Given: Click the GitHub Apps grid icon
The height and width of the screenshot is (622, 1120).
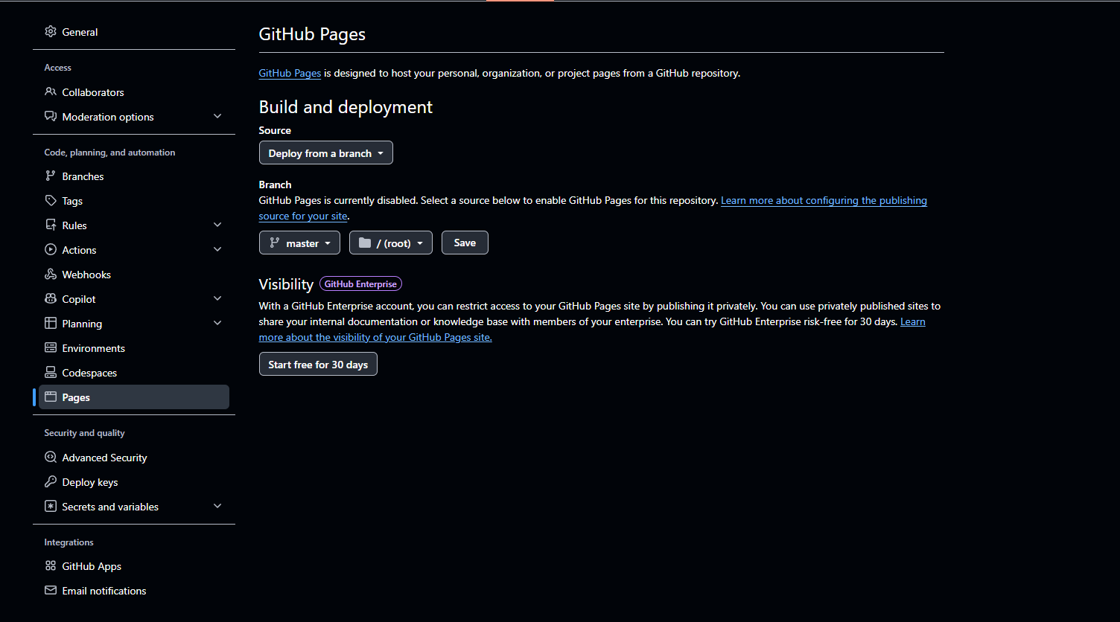Looking at the screenshot, I should coord(51,566).
